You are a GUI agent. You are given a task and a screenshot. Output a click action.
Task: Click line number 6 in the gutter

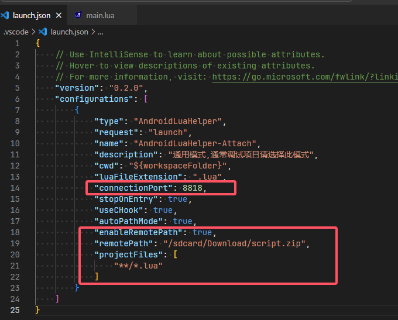[18, 99]
